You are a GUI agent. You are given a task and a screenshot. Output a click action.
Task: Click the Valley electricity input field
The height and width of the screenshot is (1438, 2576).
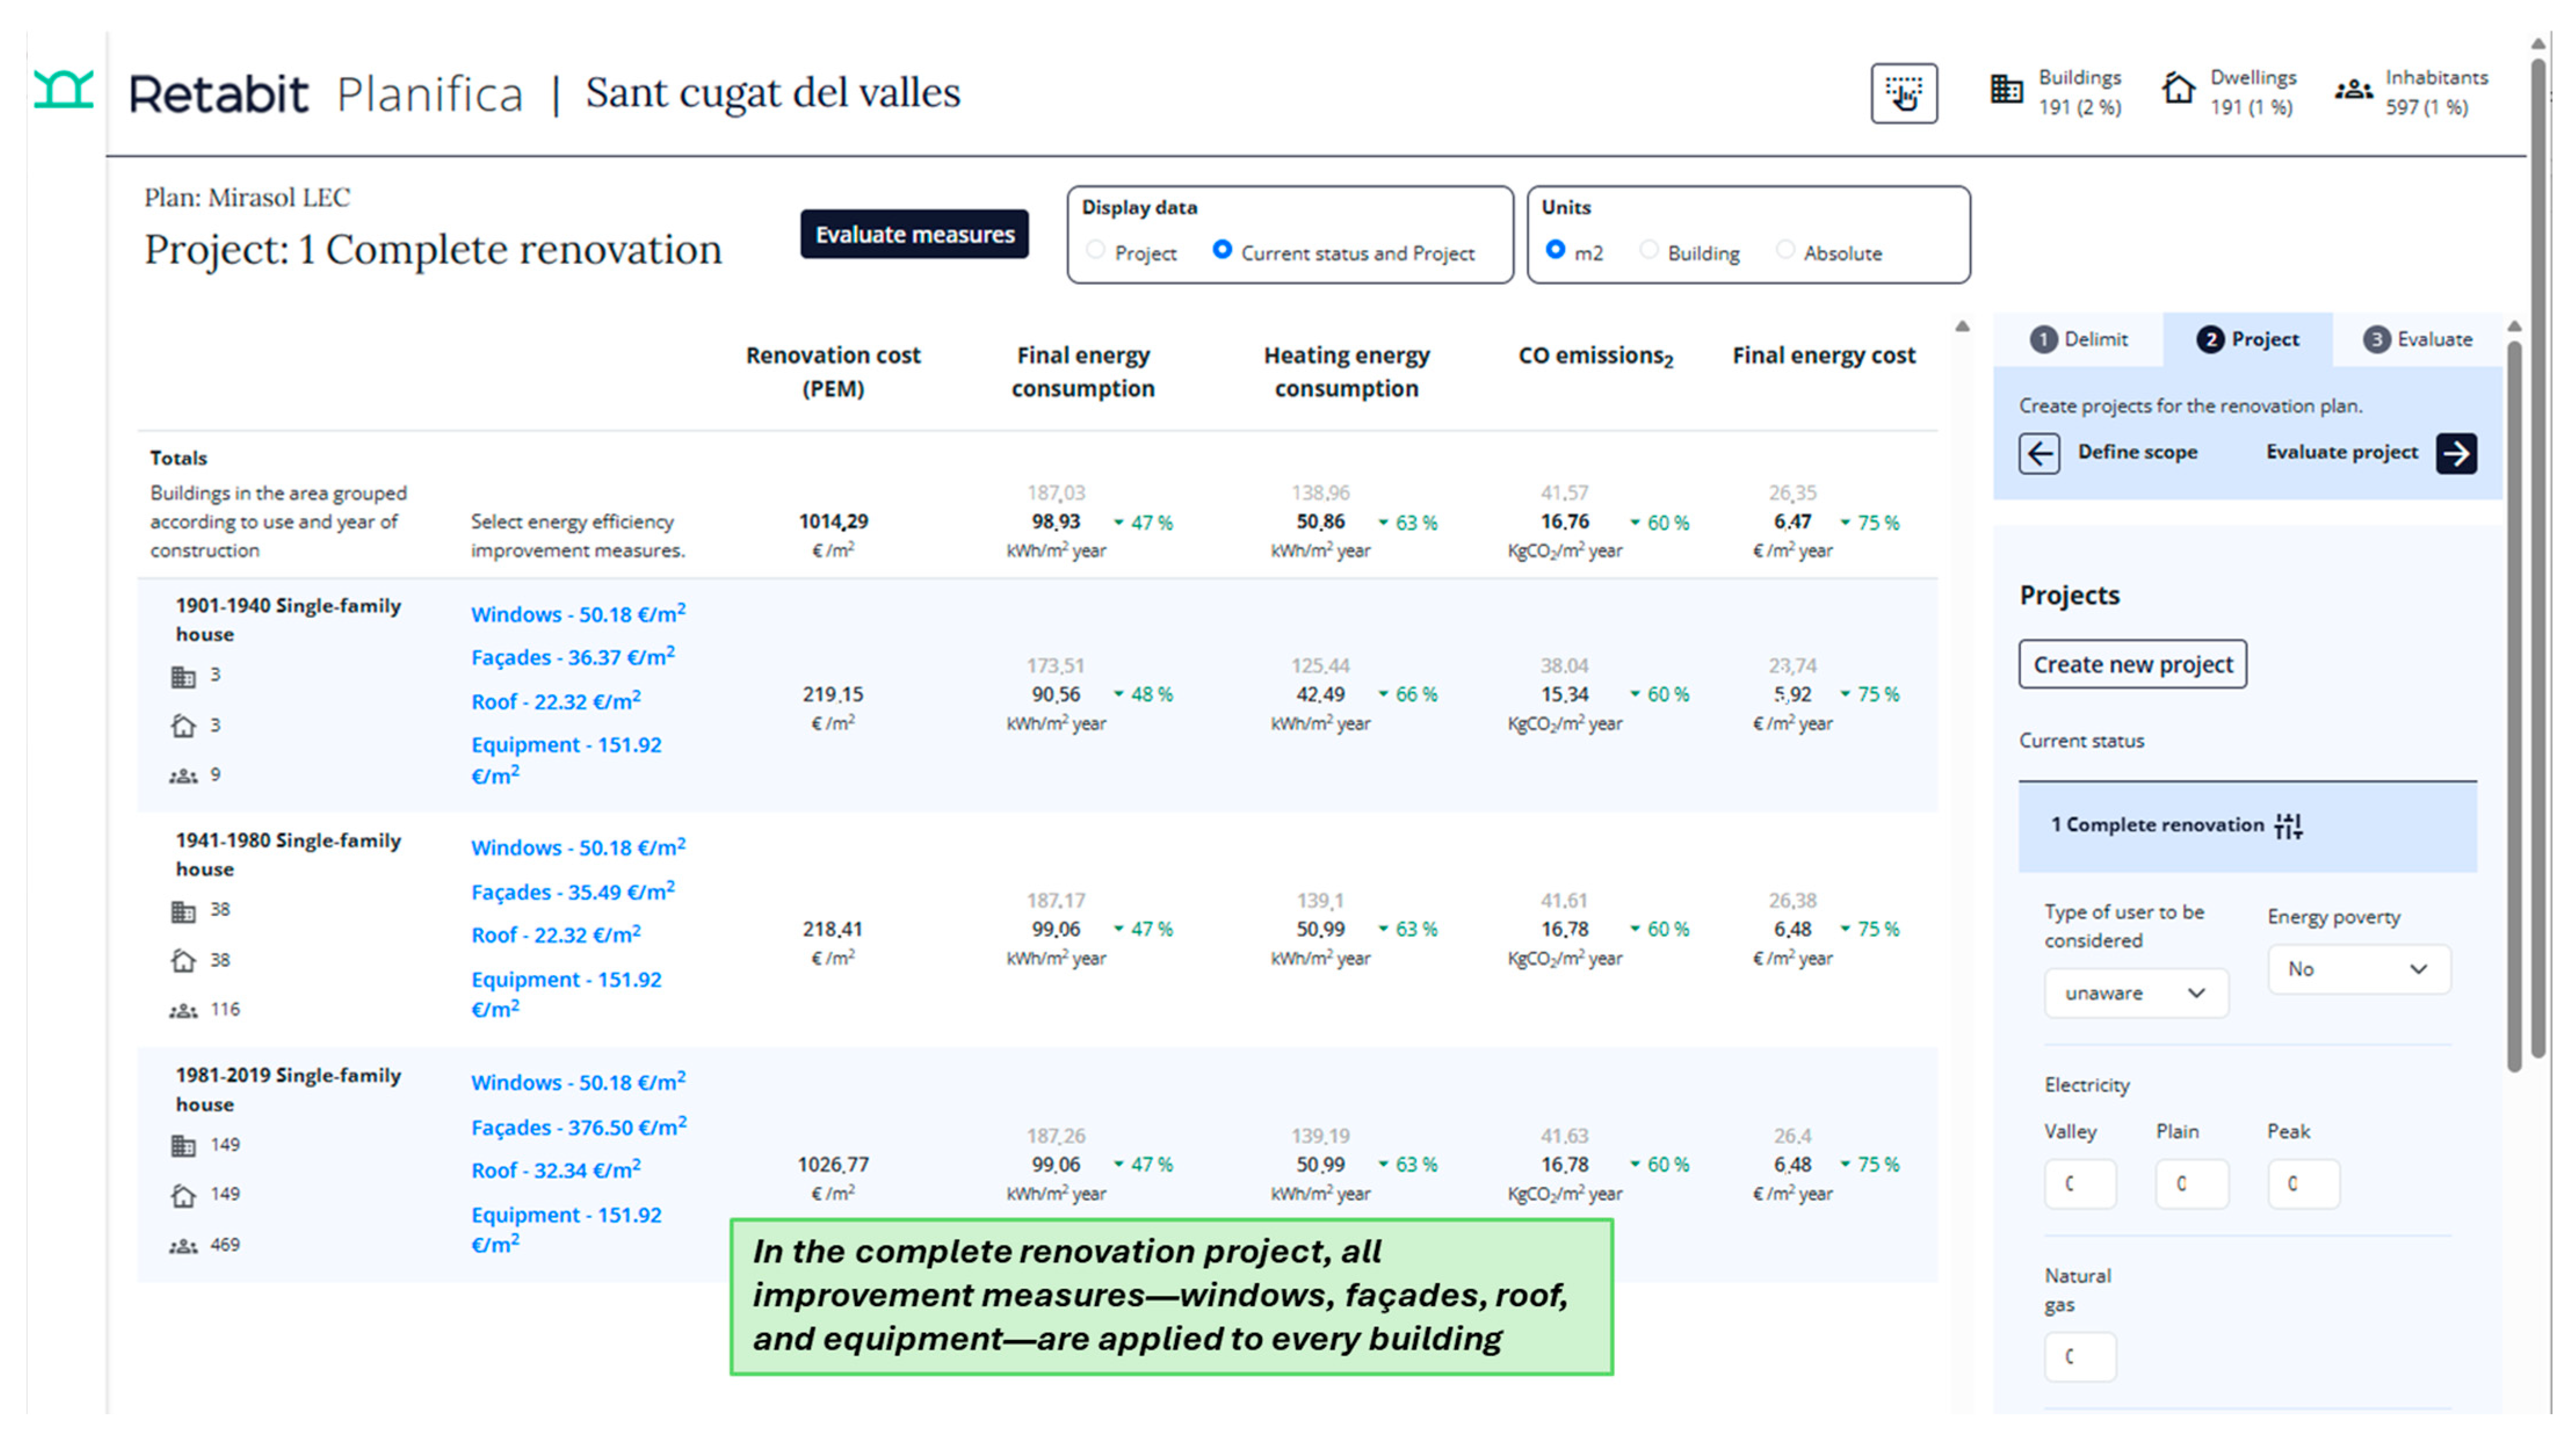coord(2080,1184)
